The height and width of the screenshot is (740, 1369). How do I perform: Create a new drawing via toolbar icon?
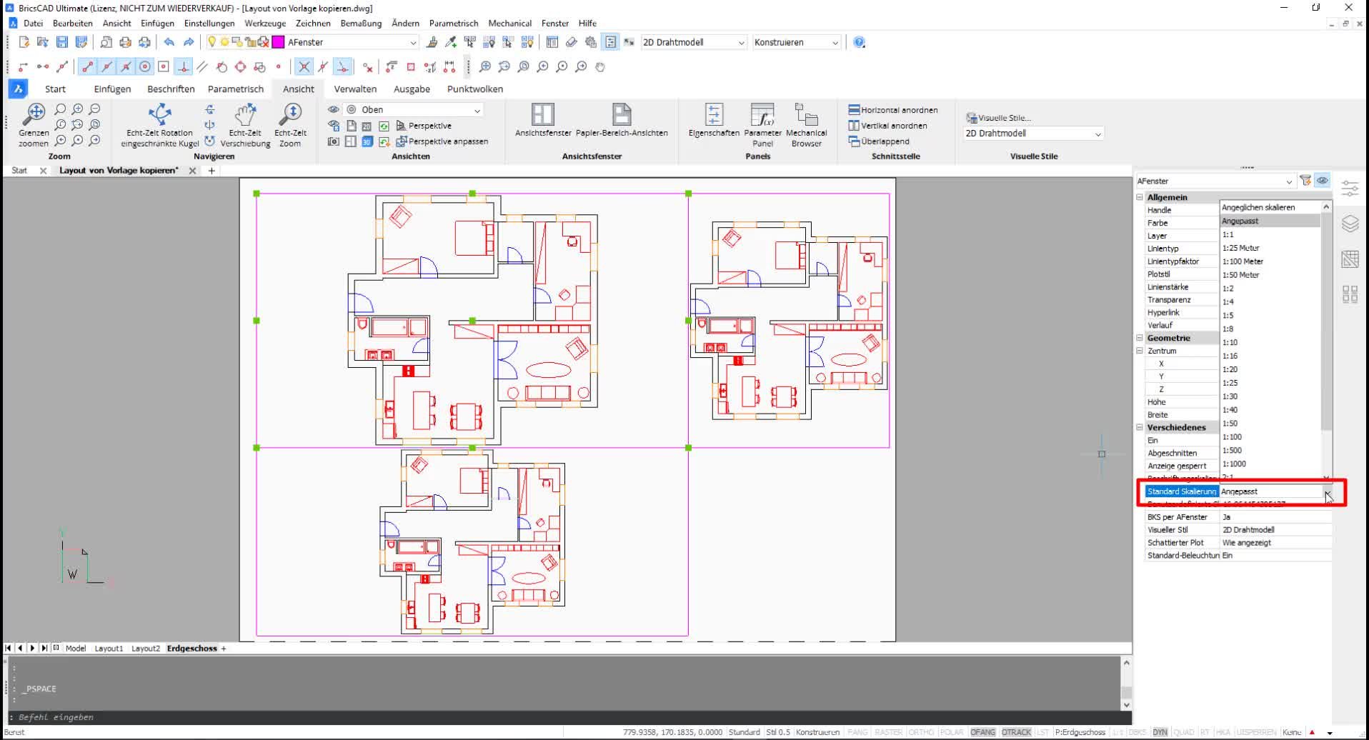coord(24,42)
